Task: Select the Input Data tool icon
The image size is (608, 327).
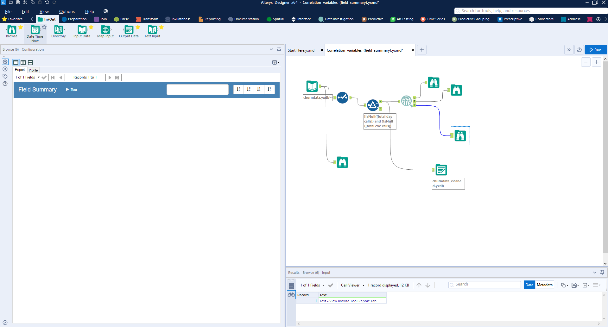Action: (x=82, y=30)
